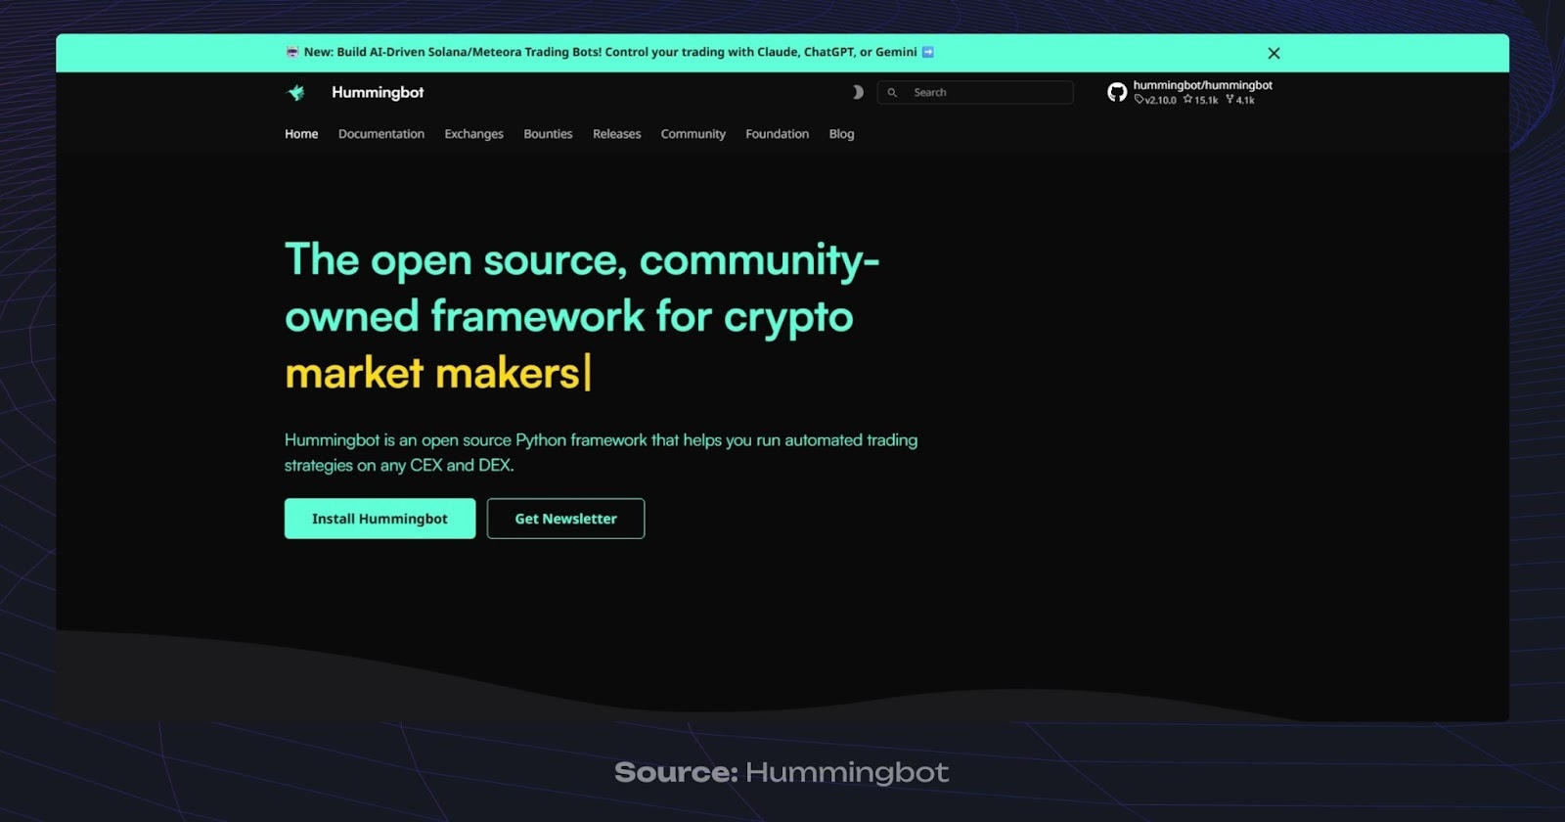
Task: Open the Bounties tab
Action: [x=548, y=134]
